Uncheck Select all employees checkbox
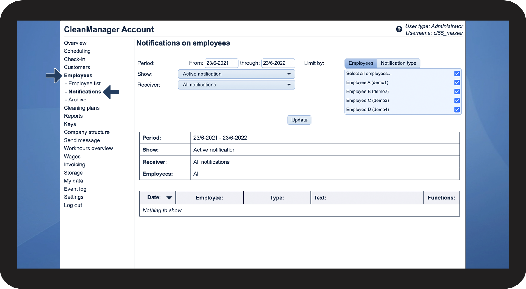The image size is (526, 289). [x=457, y=74]
